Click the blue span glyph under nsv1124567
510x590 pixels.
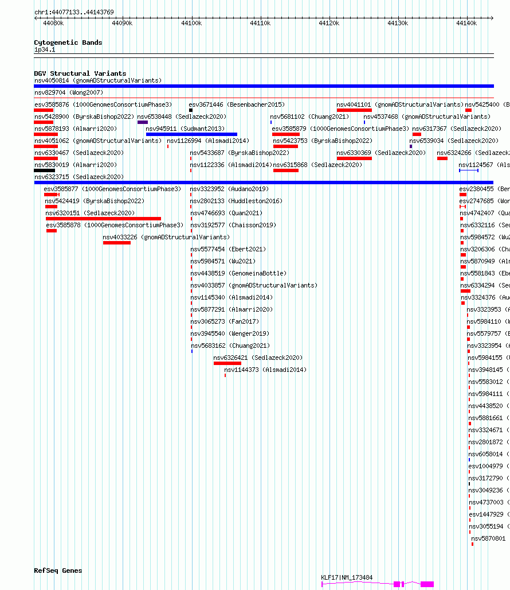tap(469, 170)
